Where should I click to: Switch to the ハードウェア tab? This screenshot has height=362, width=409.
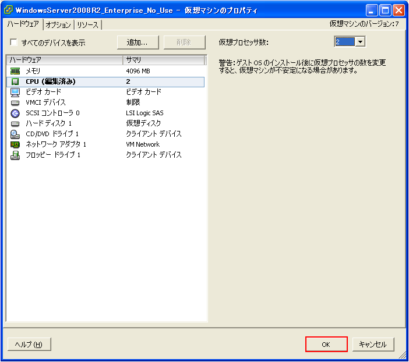23,24
